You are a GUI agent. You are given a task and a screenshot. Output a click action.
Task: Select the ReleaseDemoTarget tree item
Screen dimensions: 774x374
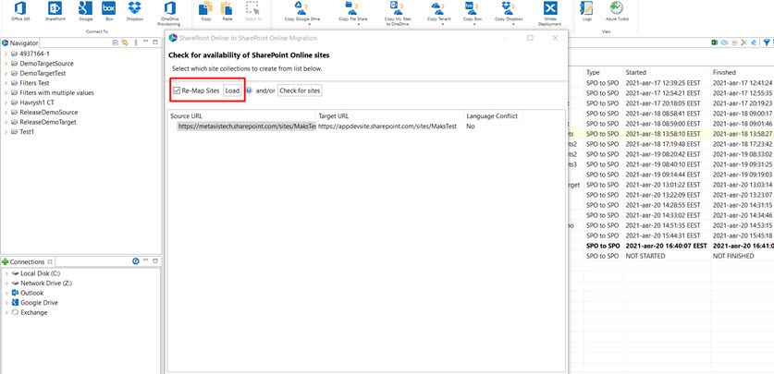pyautogui.click(x=48, y=122)
